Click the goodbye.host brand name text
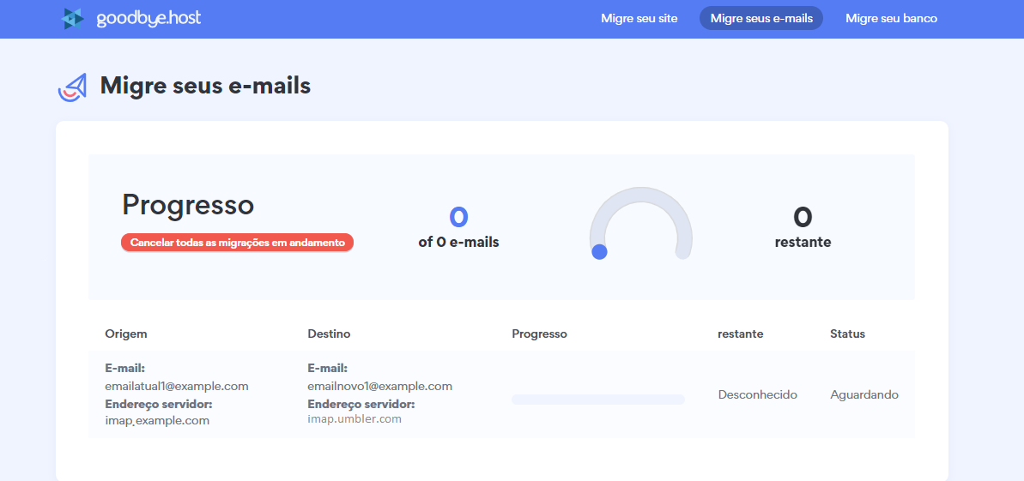Image resolution: width=1024 pixels, height=481 pixels. [148, 18]
